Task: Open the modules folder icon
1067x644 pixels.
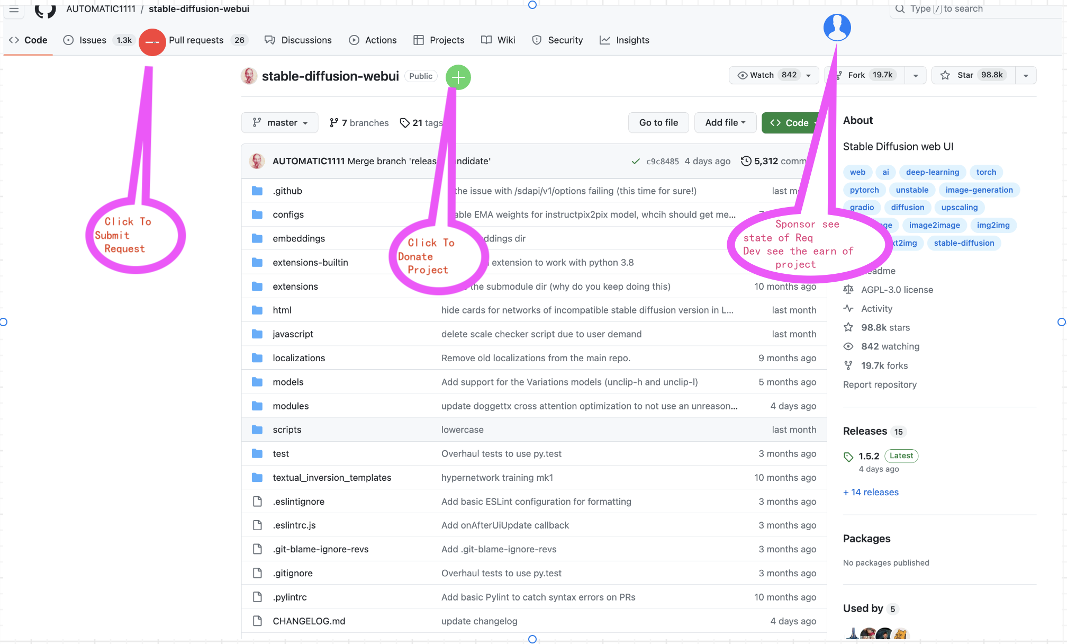Action: 257,406
